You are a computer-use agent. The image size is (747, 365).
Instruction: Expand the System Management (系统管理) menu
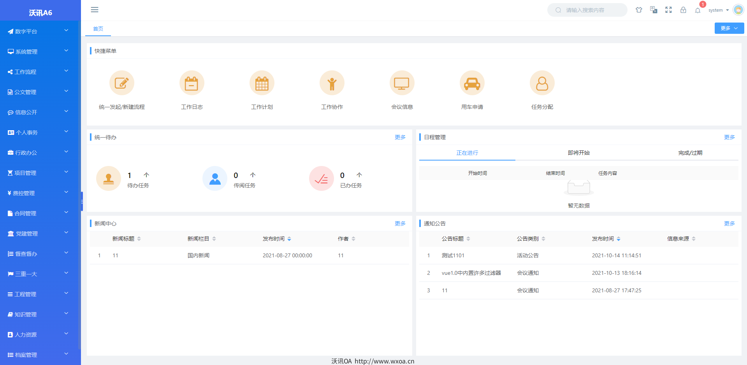click(39, 52)
